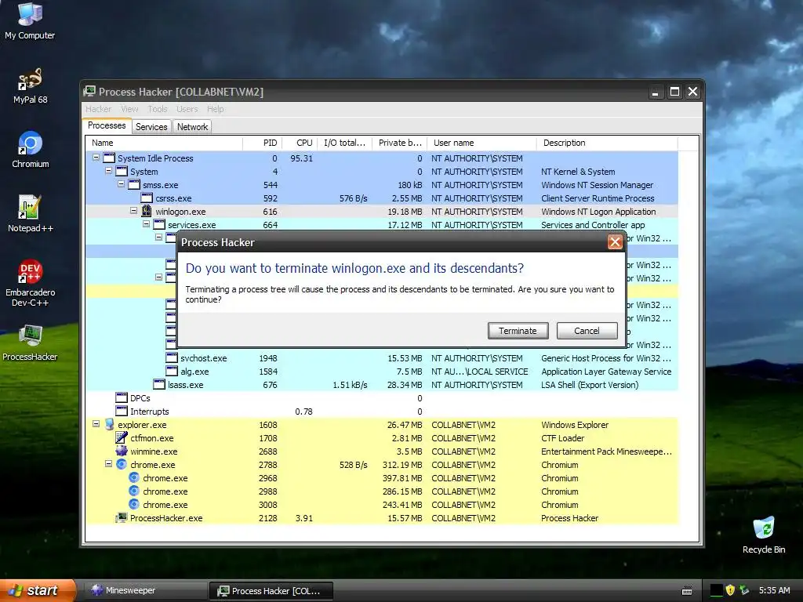Sort by the User name column header
Image resolution: width=803 pixels, height=602 pixels.
pyautogui.click(x=482, y=143)
